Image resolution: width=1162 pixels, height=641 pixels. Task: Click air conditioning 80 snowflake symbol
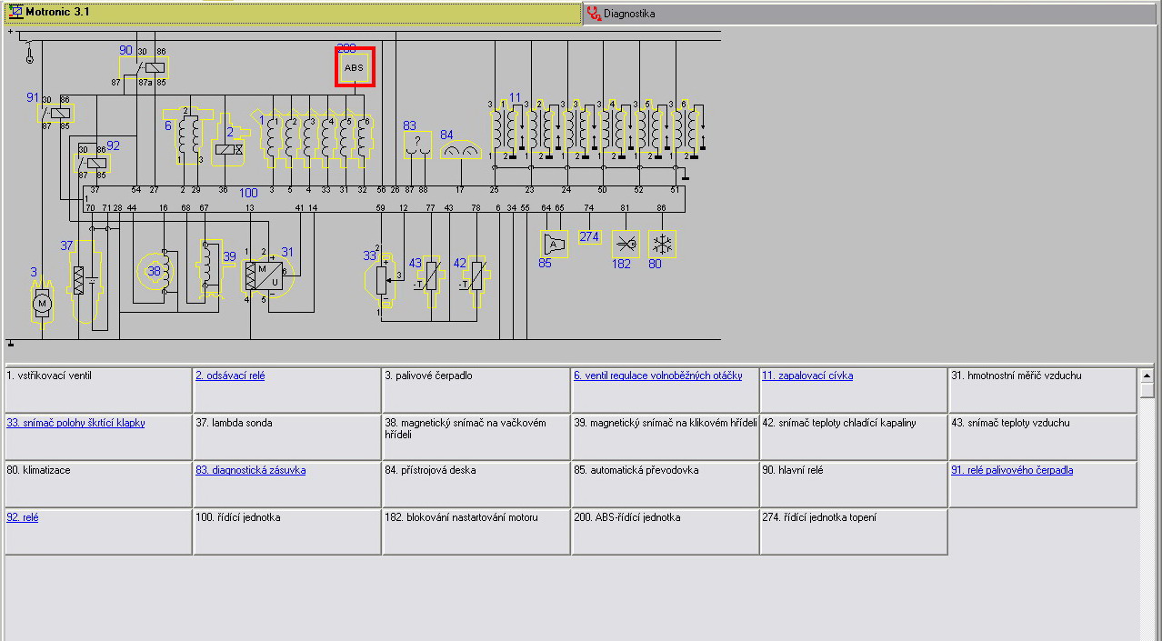pos(662,244)
